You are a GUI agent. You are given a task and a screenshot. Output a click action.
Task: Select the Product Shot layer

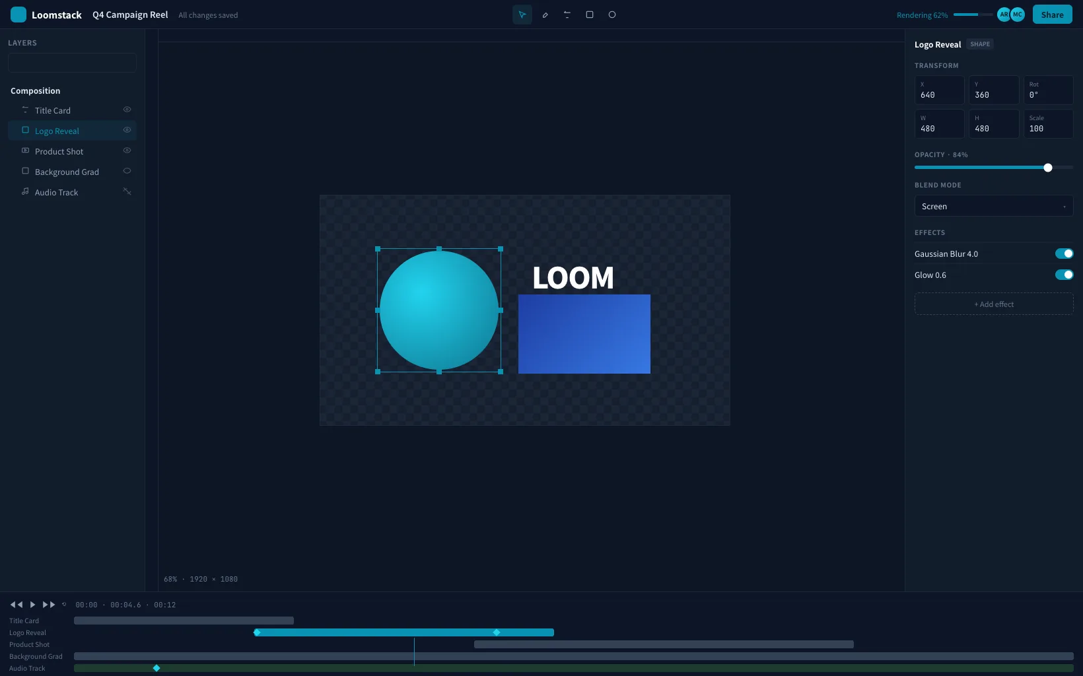72,151
